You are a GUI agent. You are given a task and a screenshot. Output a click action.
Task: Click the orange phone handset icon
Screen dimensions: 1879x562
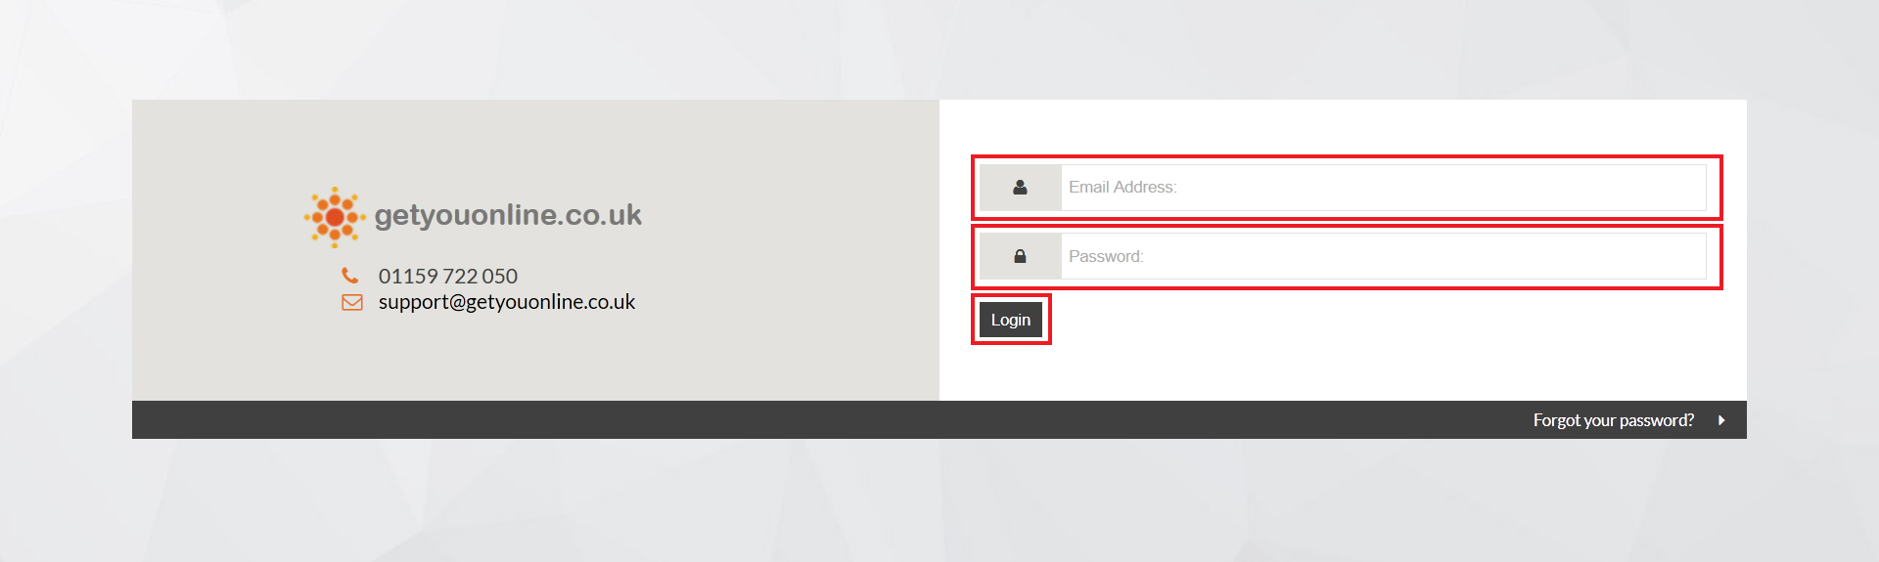[x=350, y=276]
